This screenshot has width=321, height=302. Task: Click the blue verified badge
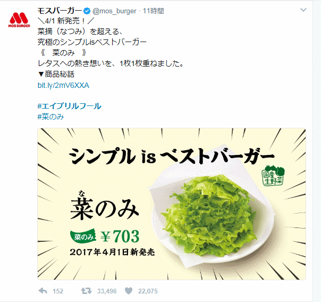(87, 11)
